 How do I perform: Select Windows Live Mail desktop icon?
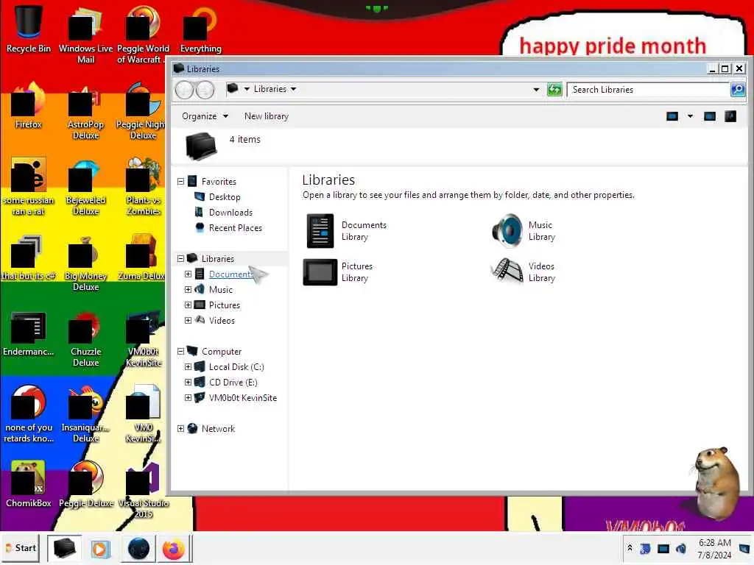[85, 35]
